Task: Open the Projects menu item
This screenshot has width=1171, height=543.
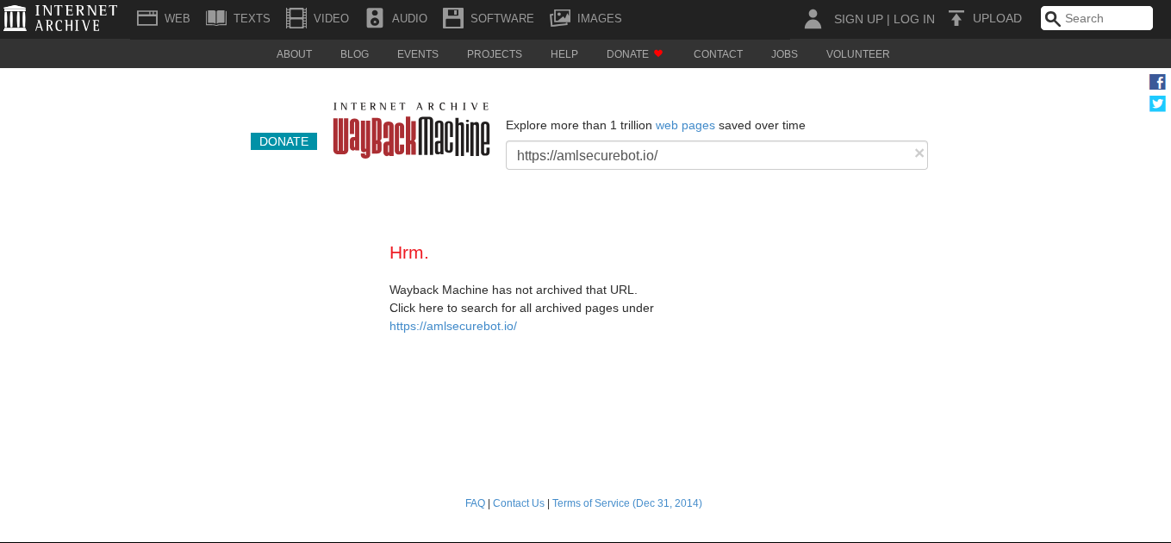Action: point(495,54)
